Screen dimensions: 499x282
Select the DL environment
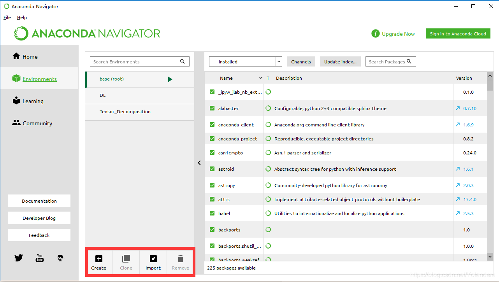click(140, 96)
